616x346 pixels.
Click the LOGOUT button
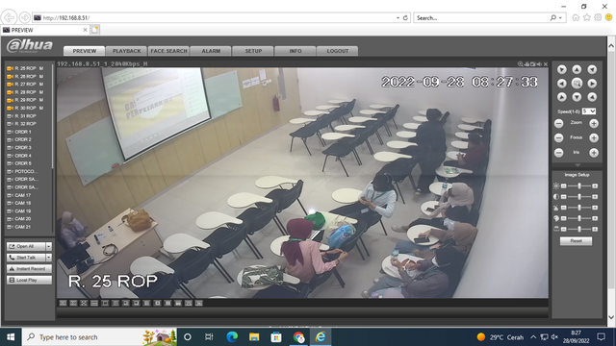point(338,51)
